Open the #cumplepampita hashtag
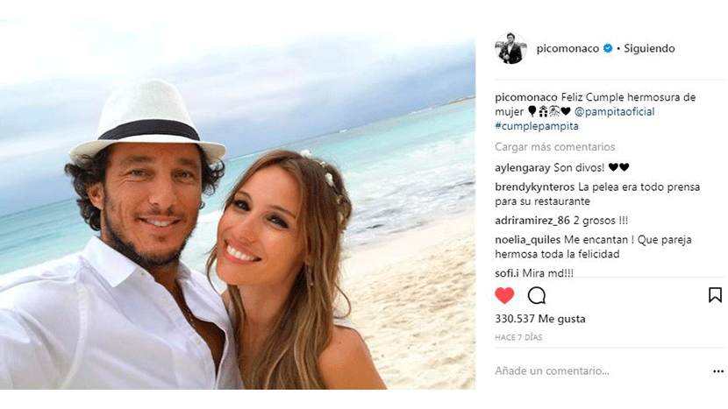Viewport: 728px width, 409px height. click(537, 126)
